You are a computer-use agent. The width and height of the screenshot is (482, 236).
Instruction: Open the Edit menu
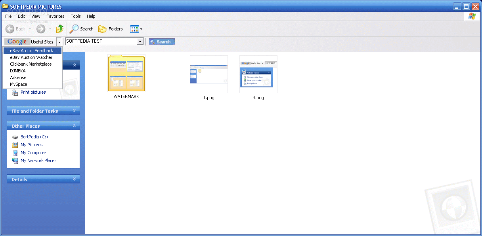21,16
